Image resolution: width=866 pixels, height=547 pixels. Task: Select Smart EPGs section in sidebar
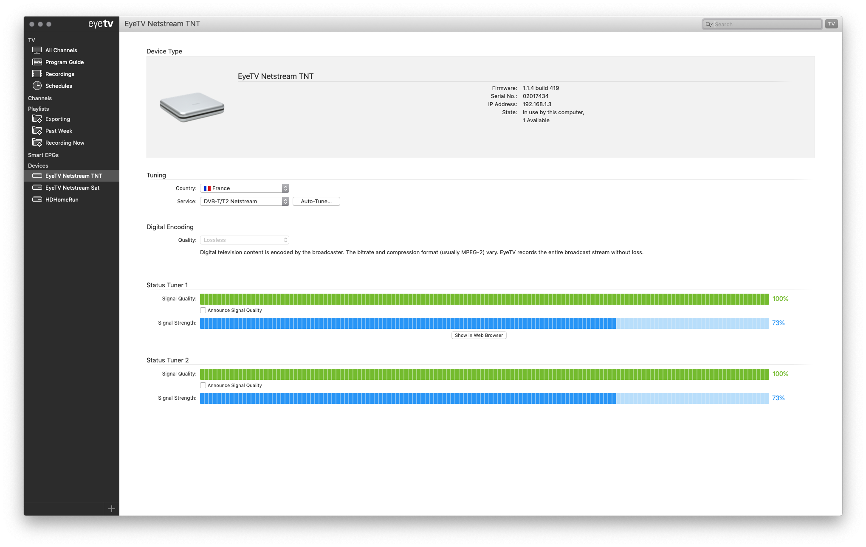[43, 155]
